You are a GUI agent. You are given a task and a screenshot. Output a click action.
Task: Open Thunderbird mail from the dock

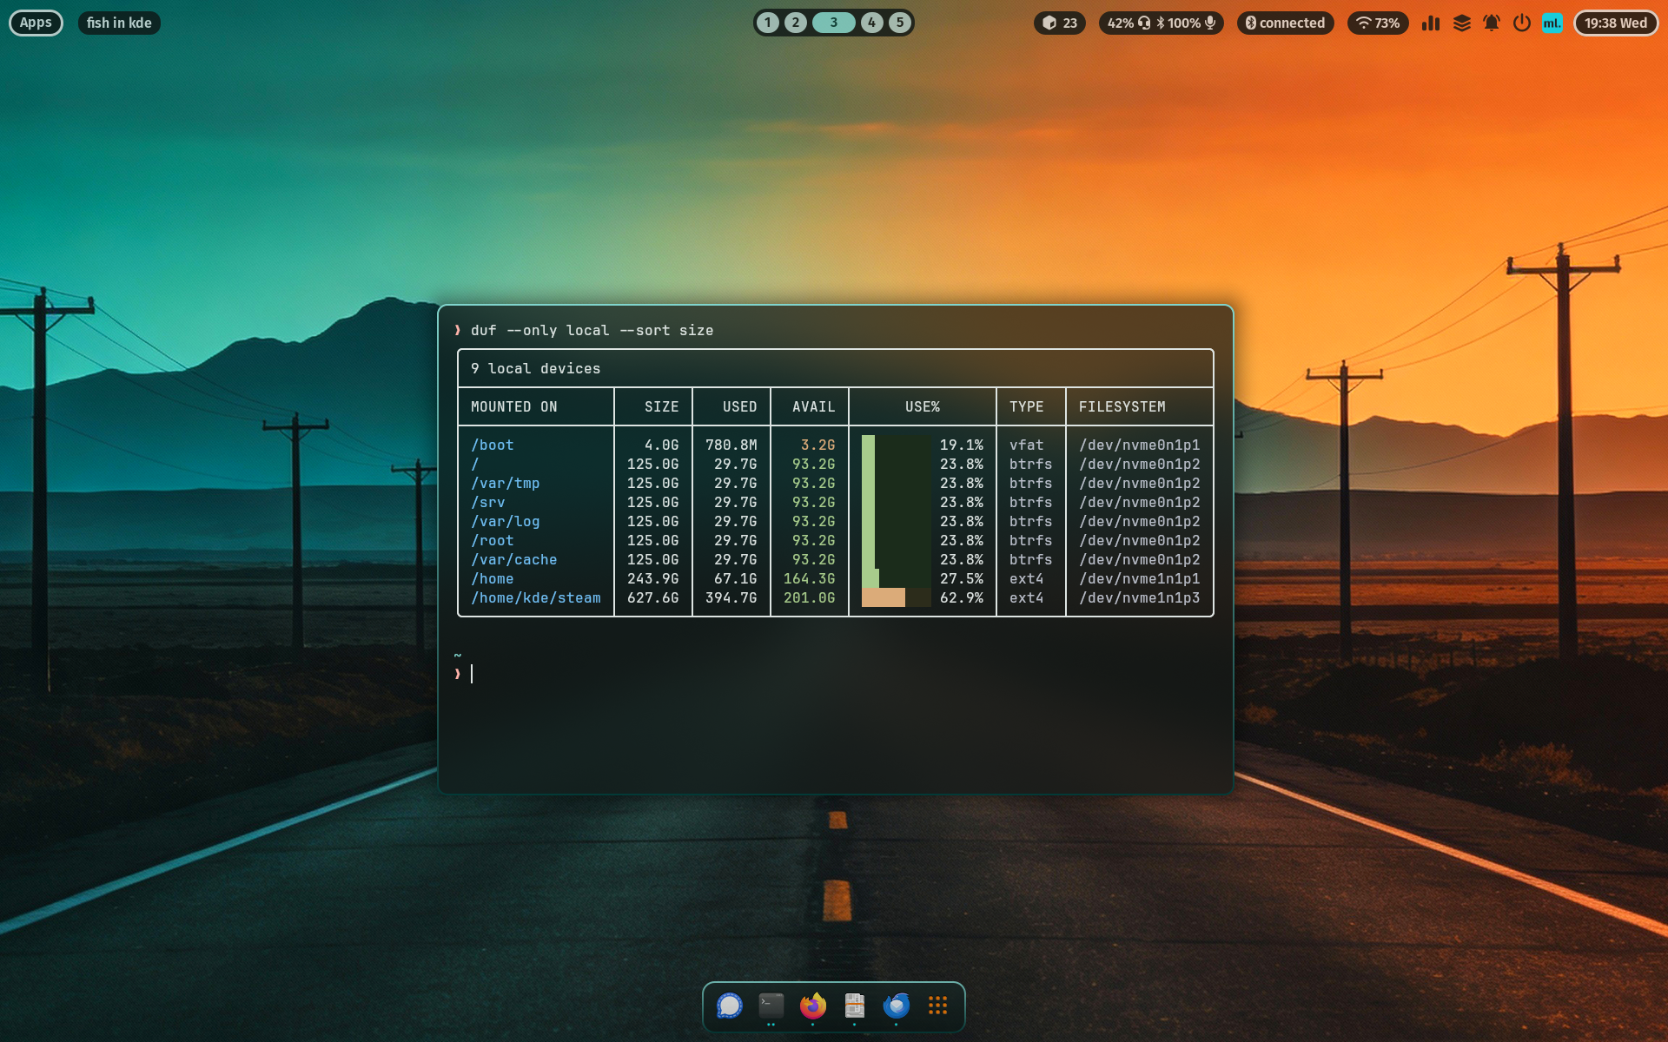pos(896,1006)
